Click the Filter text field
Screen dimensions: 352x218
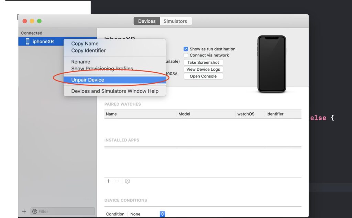(65, 211)
